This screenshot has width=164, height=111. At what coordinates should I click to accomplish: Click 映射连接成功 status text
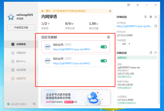(124, 88)
